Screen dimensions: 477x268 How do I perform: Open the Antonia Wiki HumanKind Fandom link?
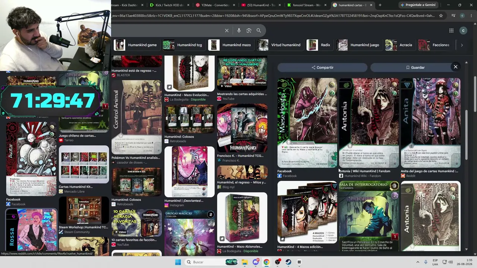pos(364,171)
